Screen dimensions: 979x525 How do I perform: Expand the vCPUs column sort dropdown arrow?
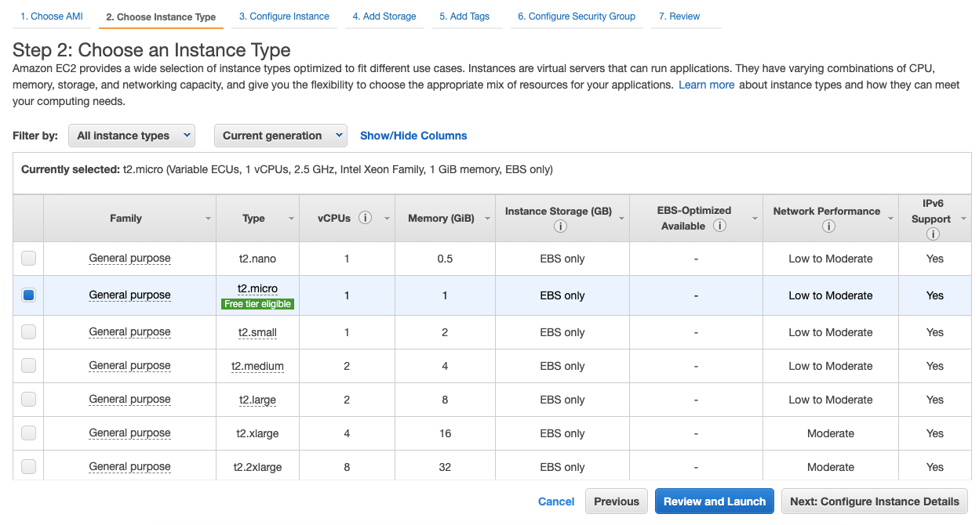tap(385, 218)
